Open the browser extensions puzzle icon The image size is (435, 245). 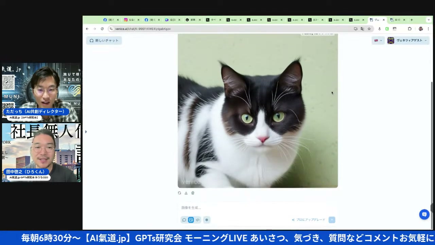click(410, 29)
